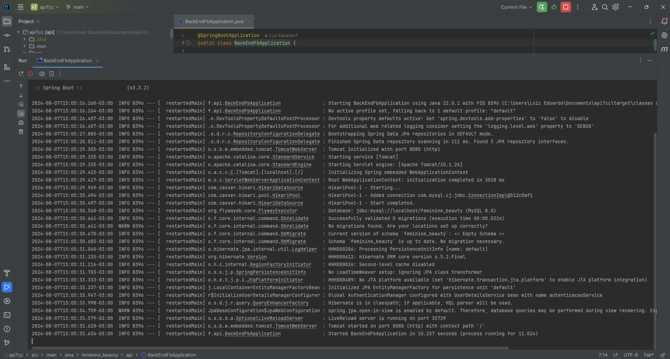Image resolution: width=670 pixels, height=359 pixels.
Task: Expand the .idea folder
Action: (24, 39)
